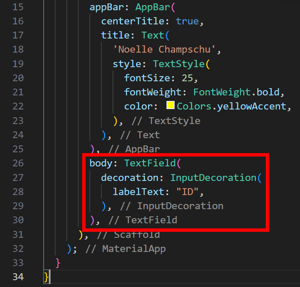300x287 pixels.
Task: Click 'FontWeight' class on line 21
Action: (x=222, y=92)
